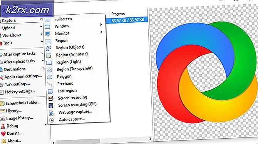Click the Screen recording (GIF) film icon
Screen dimensions: 258x144
click(51, 105)
